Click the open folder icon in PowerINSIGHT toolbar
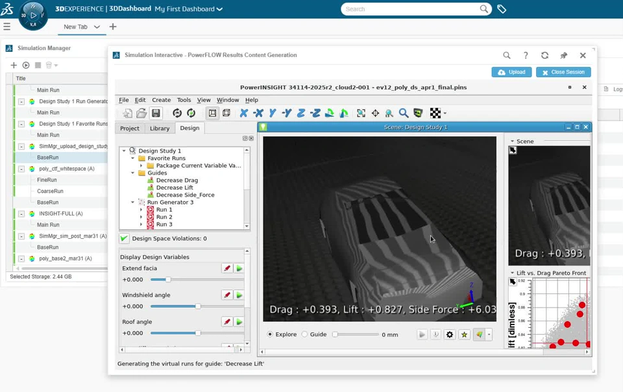This screenshot has height=392, width=623. click(141, 113)
